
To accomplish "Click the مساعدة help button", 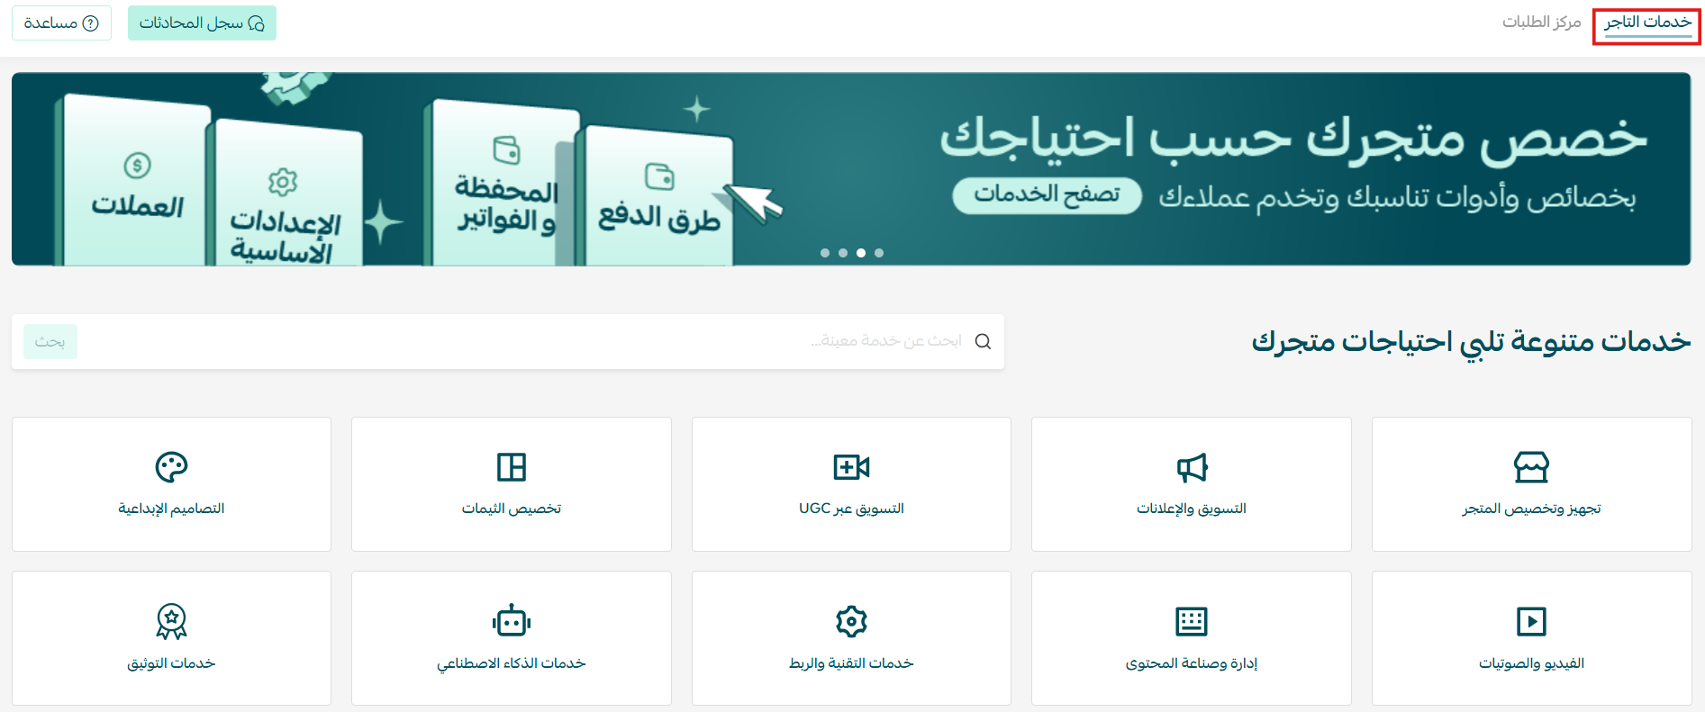I will coord(61,23).
